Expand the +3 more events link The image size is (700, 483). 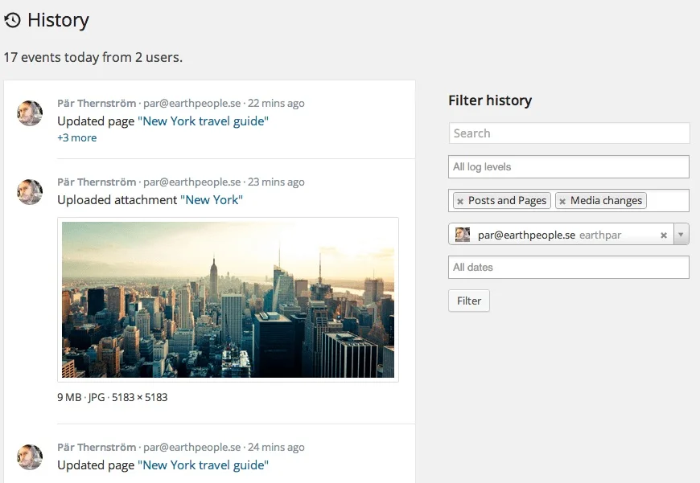76,137
